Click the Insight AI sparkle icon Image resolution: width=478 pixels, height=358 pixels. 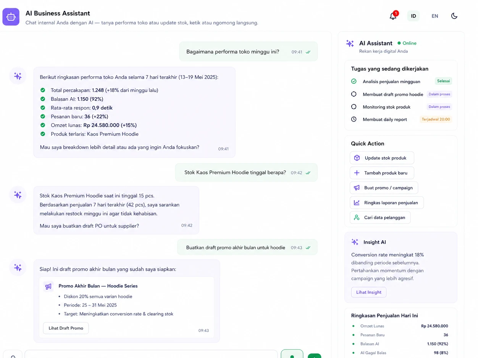pyautogui.click(x=355, y=242)
